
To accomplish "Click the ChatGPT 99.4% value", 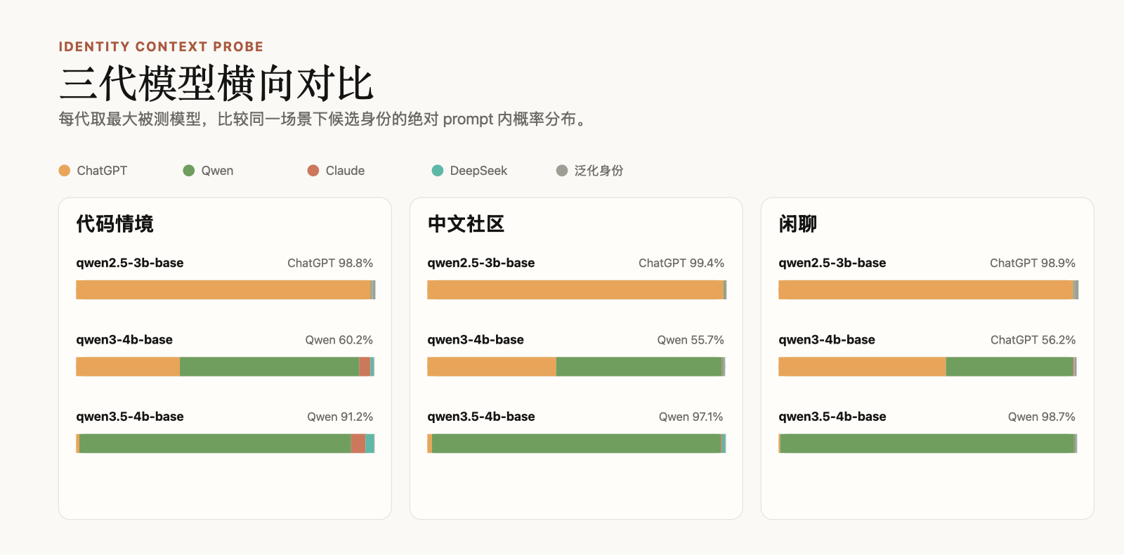I will (x=681, y=263).
